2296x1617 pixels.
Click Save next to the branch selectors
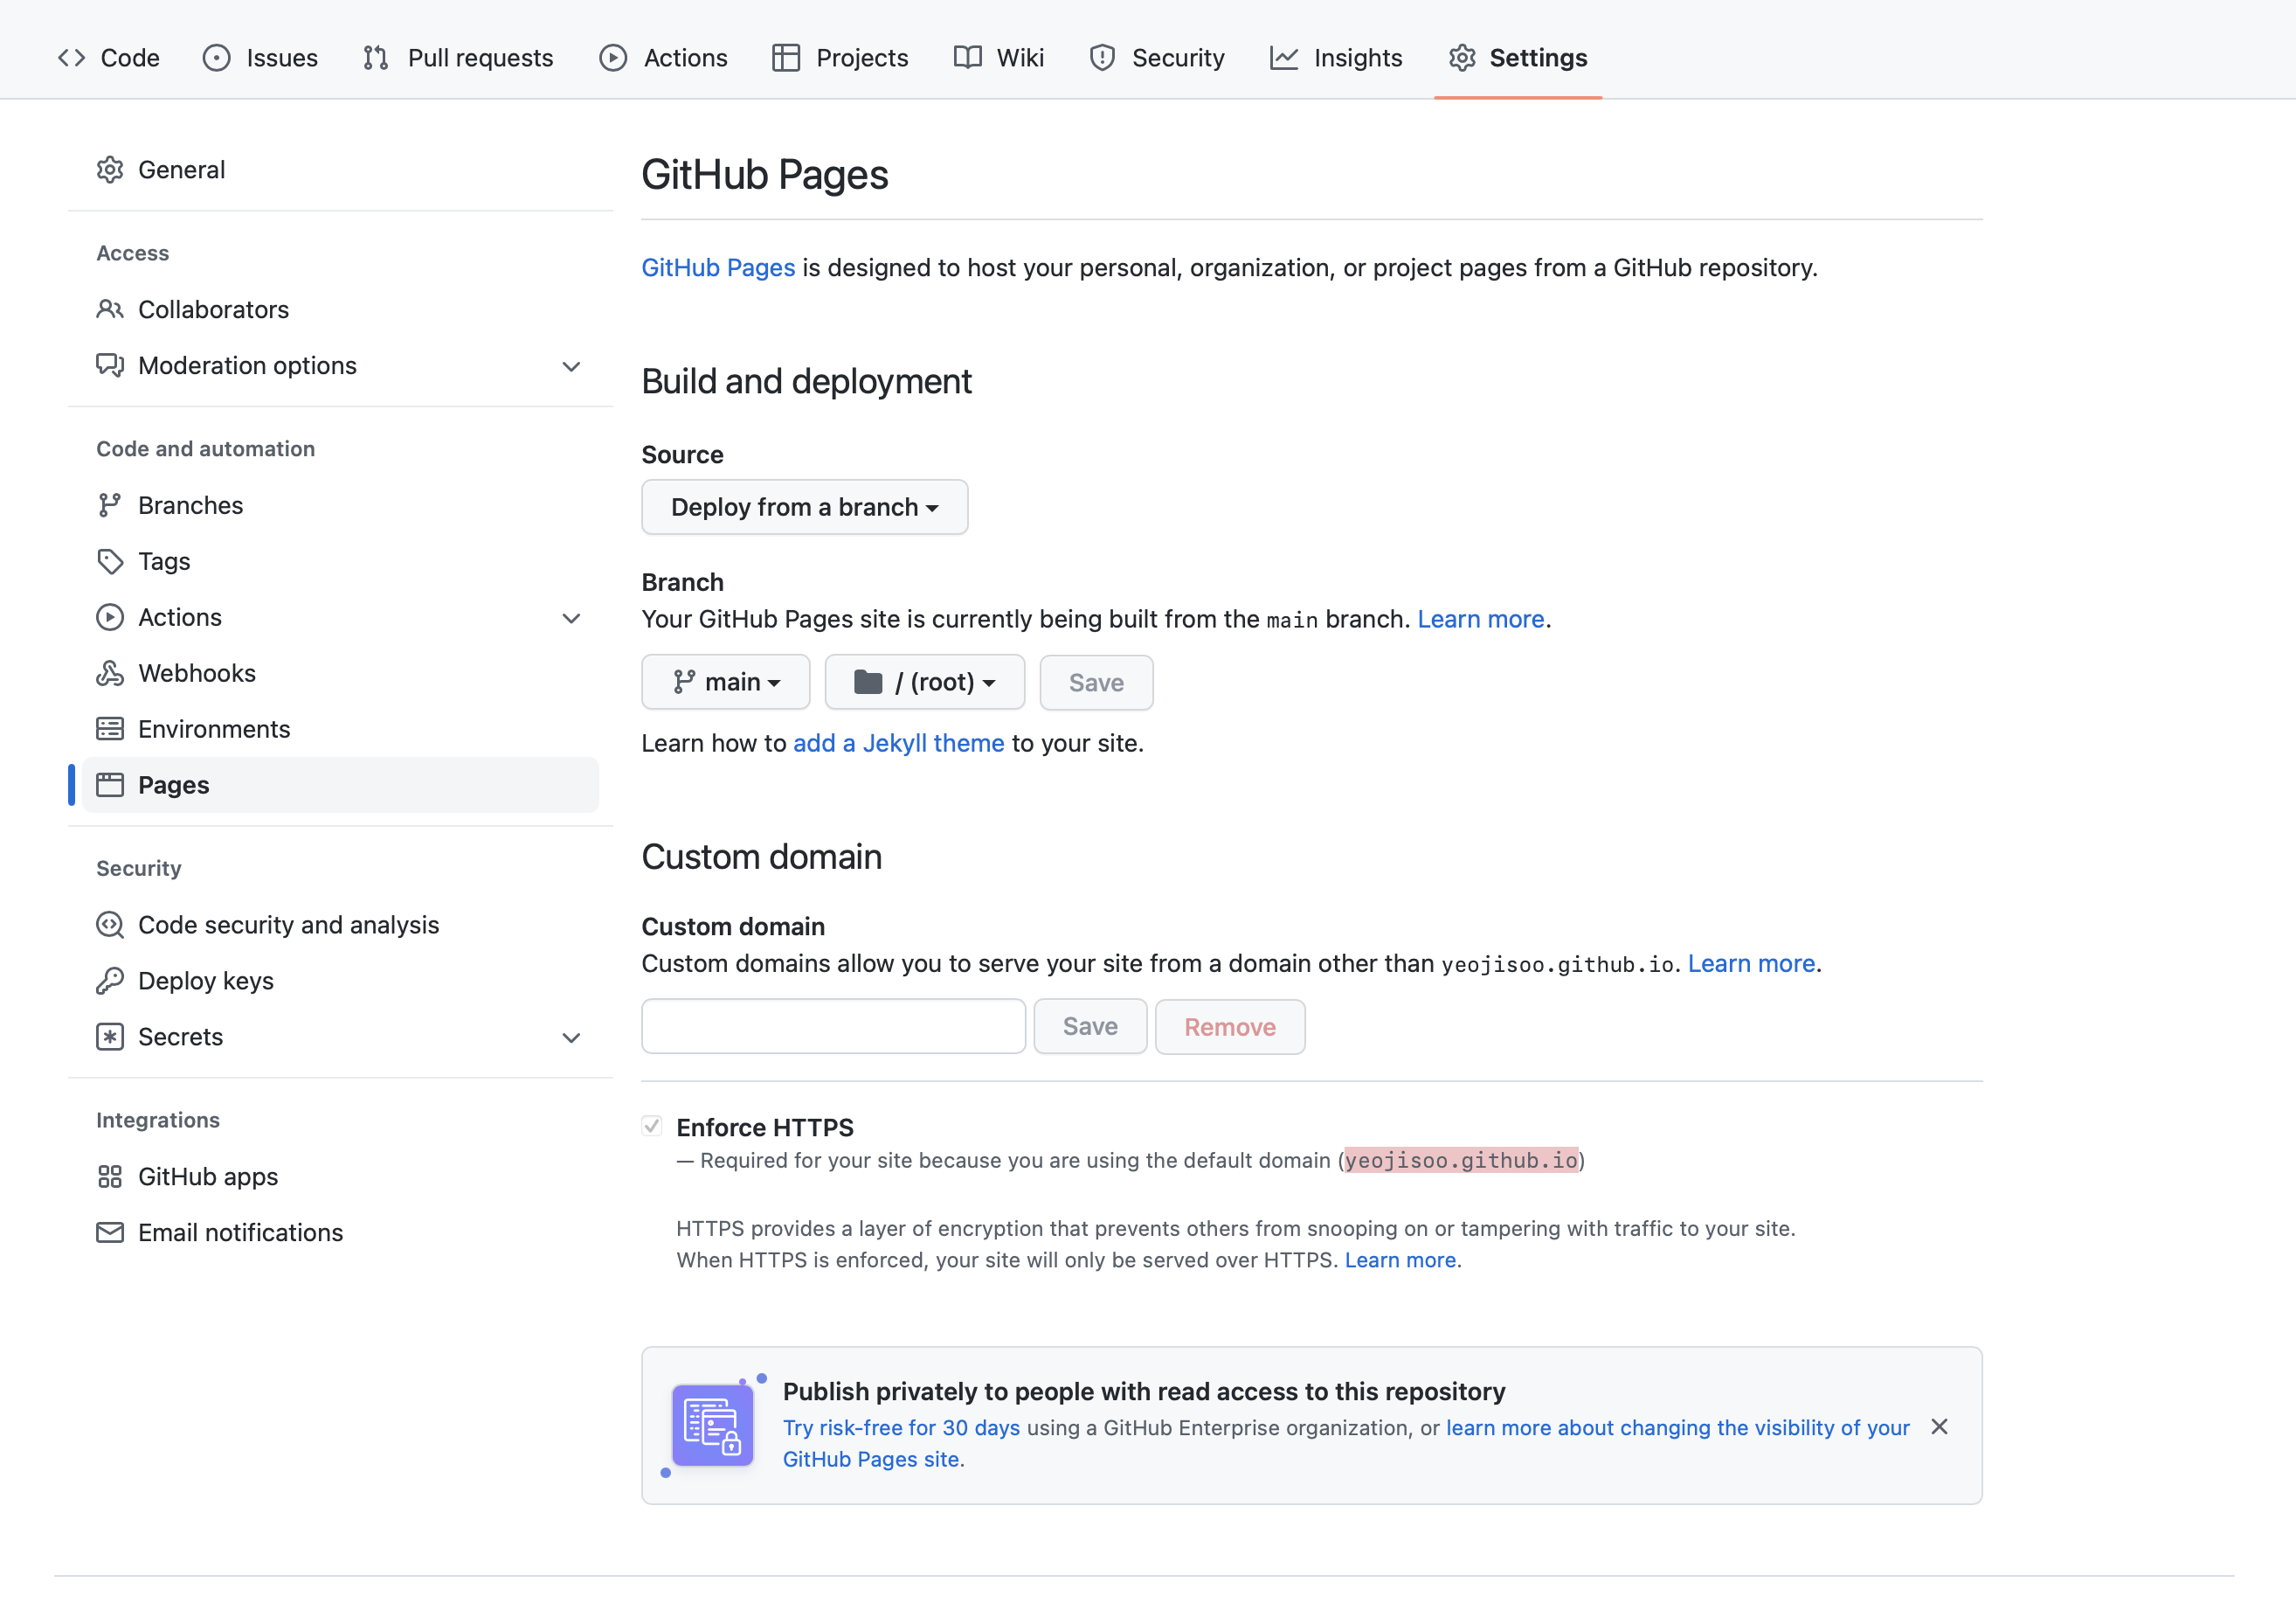1096,683
